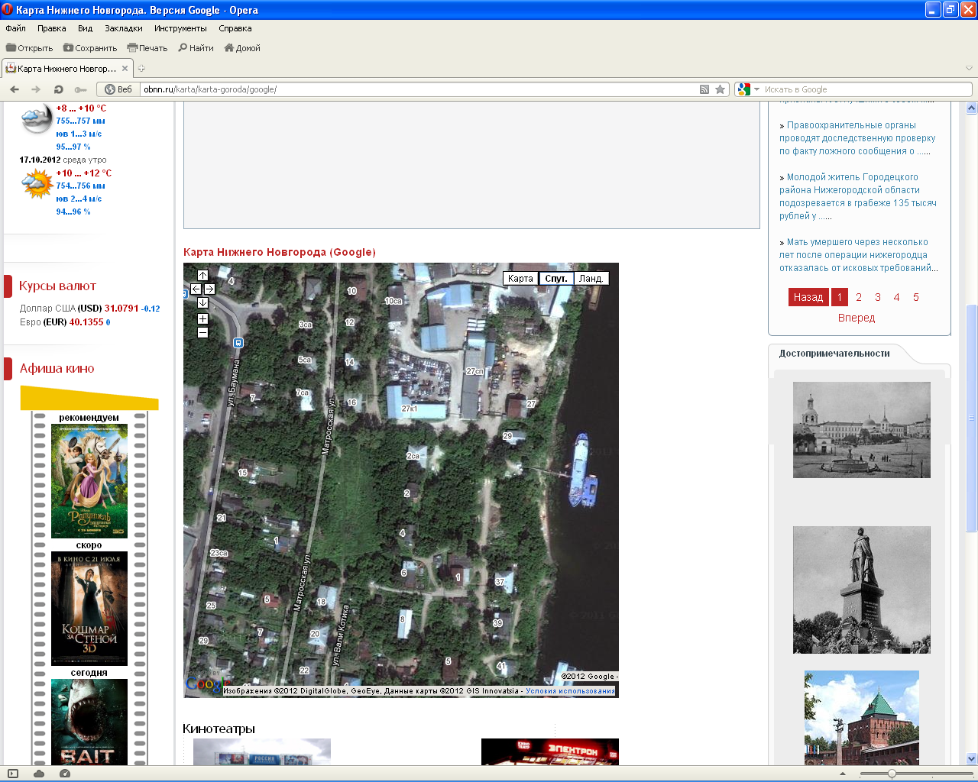Pan the map left with arrow button
The width and height of the screenshot is (978, 782).
click(x=196, y=289)
